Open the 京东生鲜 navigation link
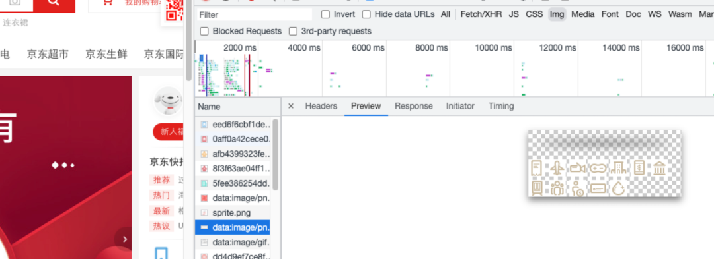Image resolution: width=714 pixels, height=259 pixels. [x=106, y=55]
